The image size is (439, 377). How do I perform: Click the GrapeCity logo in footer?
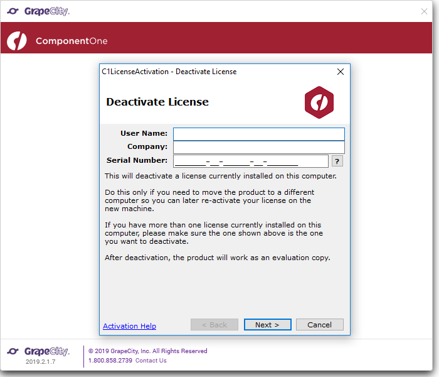click(x=38, y=351)
